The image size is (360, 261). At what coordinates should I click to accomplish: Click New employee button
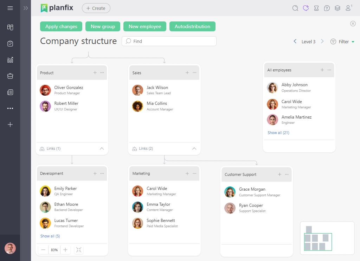(x=145, y=26)
